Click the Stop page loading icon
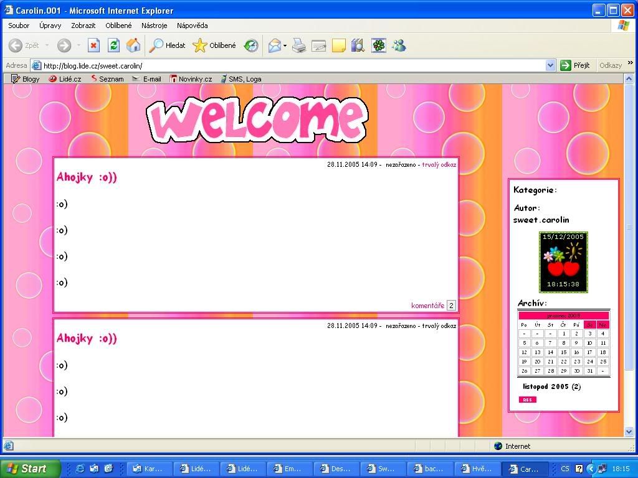 coord(93,45)
